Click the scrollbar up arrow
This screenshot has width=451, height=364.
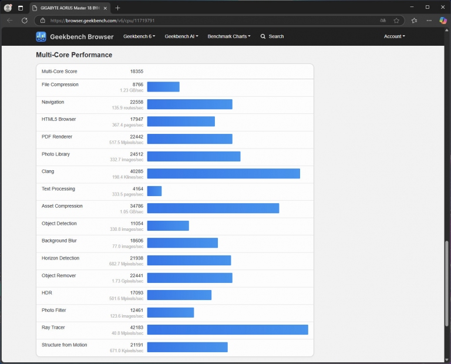(x=447, y=30)
